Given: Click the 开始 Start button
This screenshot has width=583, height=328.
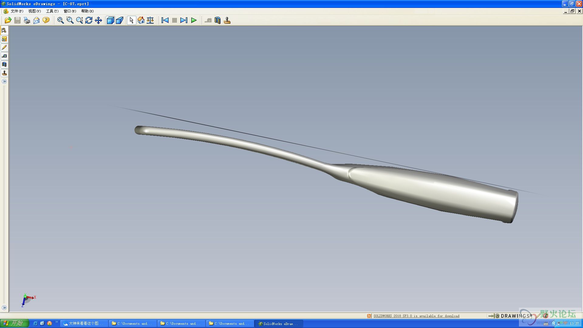Looking at the screenshot, I should [14, 323].
